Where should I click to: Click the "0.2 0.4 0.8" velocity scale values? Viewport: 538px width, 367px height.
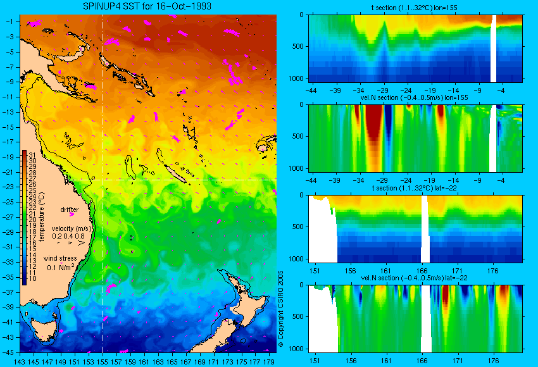click(68, 236)
